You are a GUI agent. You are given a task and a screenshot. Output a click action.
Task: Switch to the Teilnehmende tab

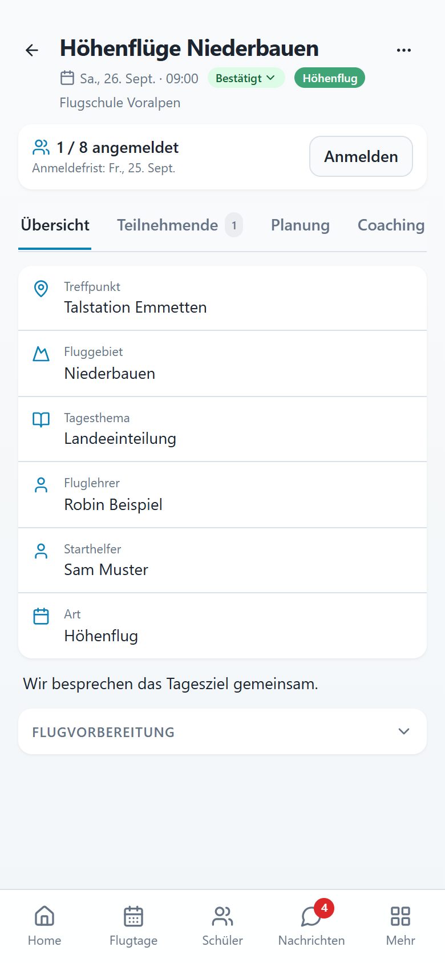click(180, 225)
